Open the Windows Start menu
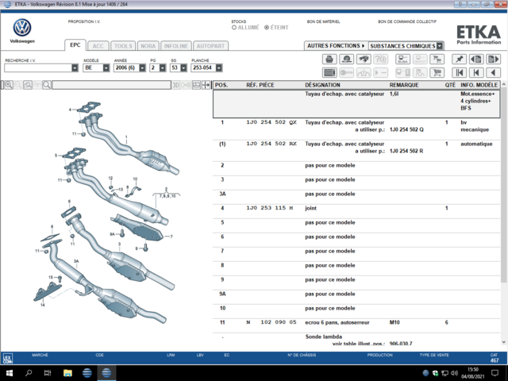The image size is (508, 381). (9, 373)
